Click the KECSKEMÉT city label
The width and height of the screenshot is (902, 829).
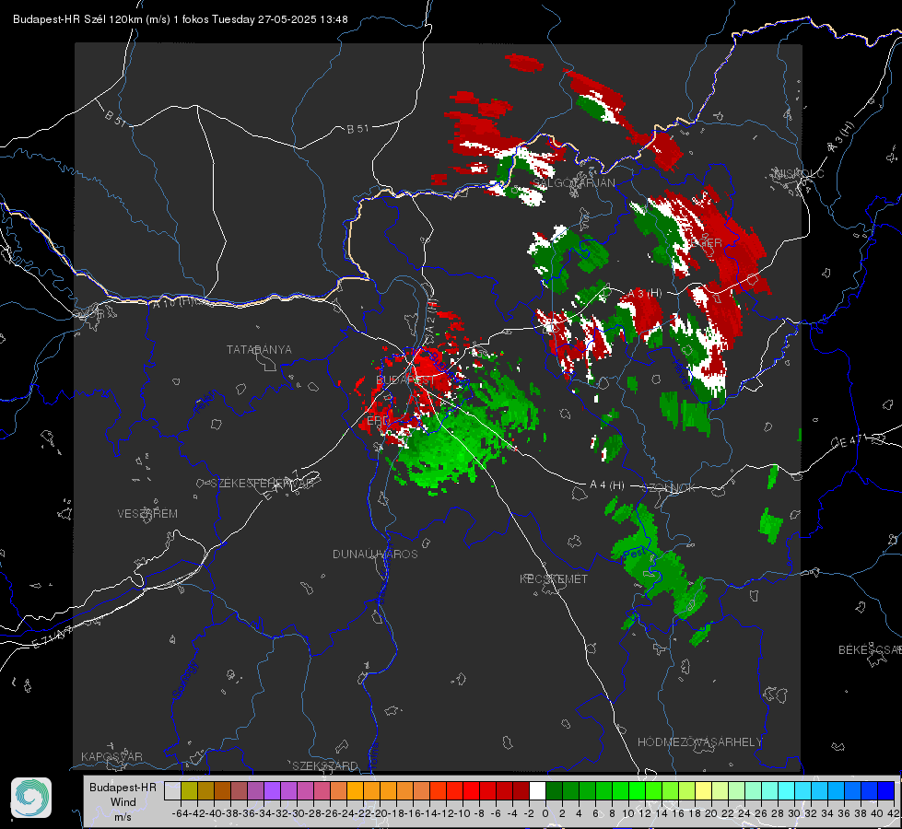[554, 578]
